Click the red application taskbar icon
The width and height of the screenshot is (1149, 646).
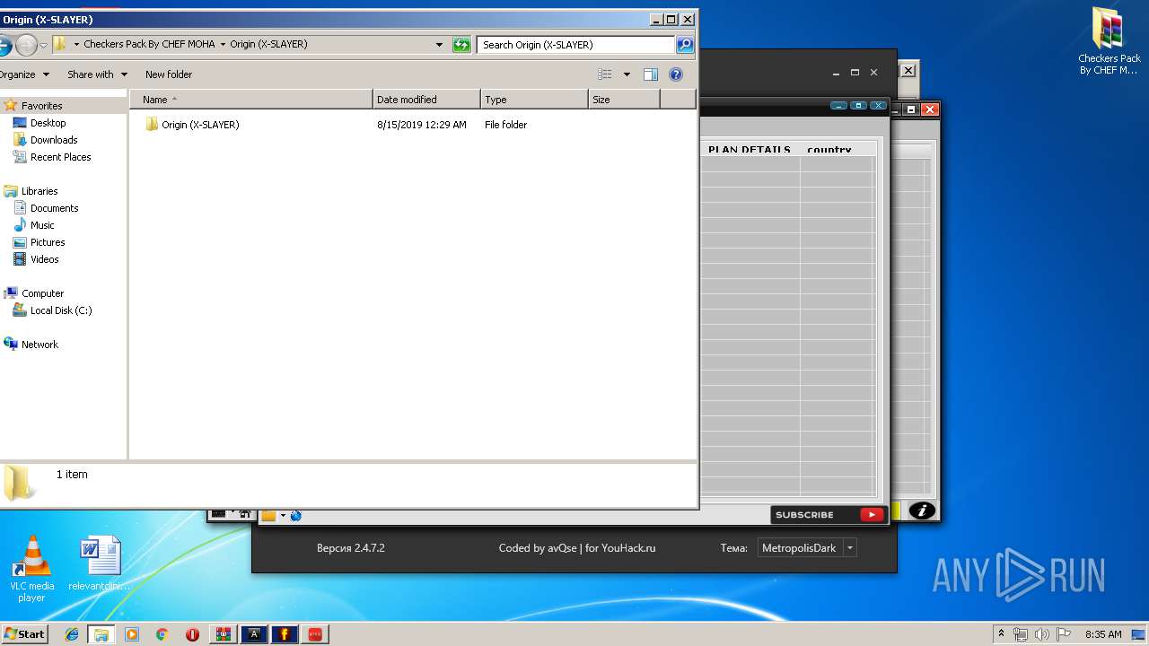click(315, 634)
